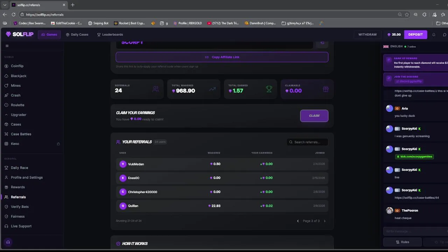Viewport: 448px width, 252px height.
Task: Open Profile and Settings
Action: click(x=27, y=177)
